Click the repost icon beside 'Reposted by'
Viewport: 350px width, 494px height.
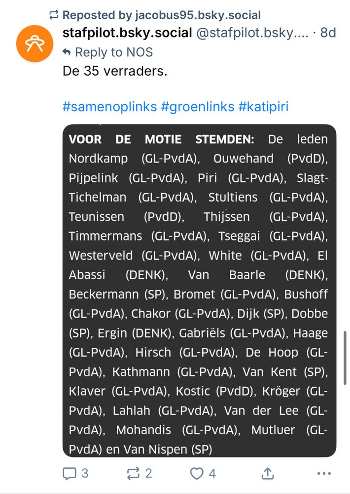point(54,15)
